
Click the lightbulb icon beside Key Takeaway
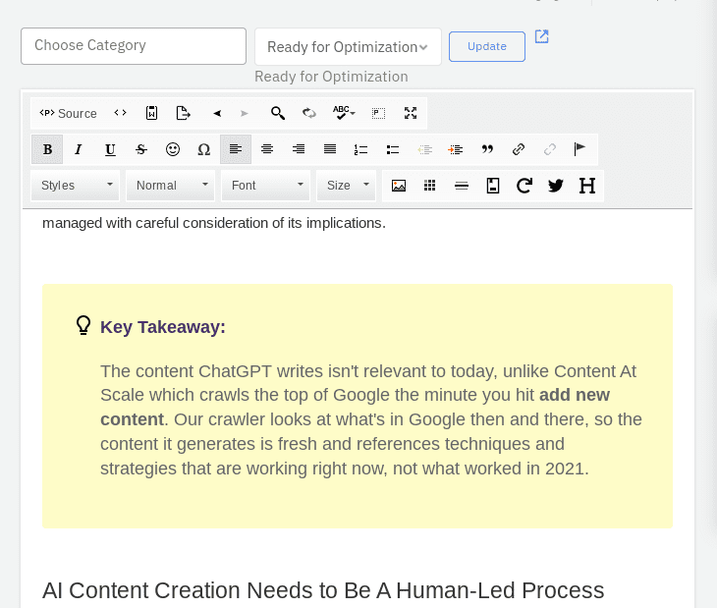click(x=83, y=325)
